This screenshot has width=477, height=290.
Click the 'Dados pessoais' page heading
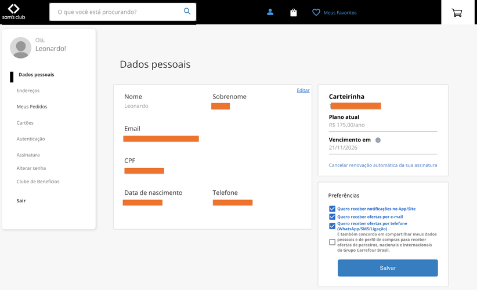[x=155, y=64]
